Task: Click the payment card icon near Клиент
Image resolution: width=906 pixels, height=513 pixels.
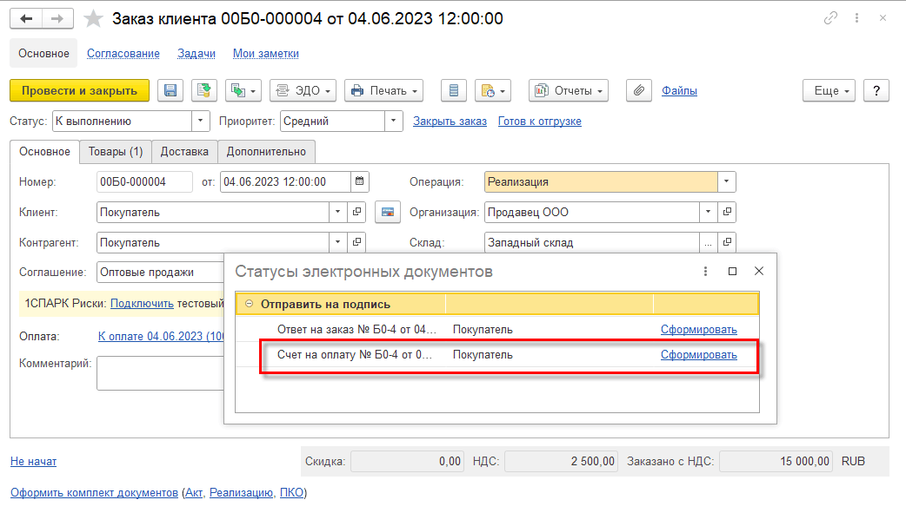Action: coord(388,213)
